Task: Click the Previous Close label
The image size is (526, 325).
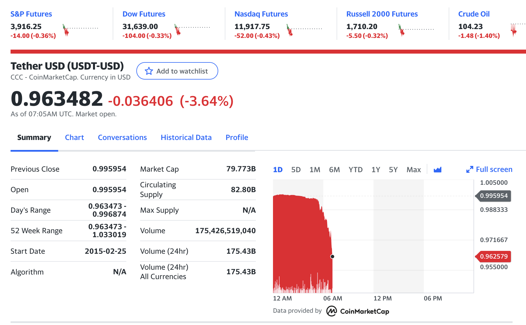Action: pyautogui.click(x=35, y=169)
